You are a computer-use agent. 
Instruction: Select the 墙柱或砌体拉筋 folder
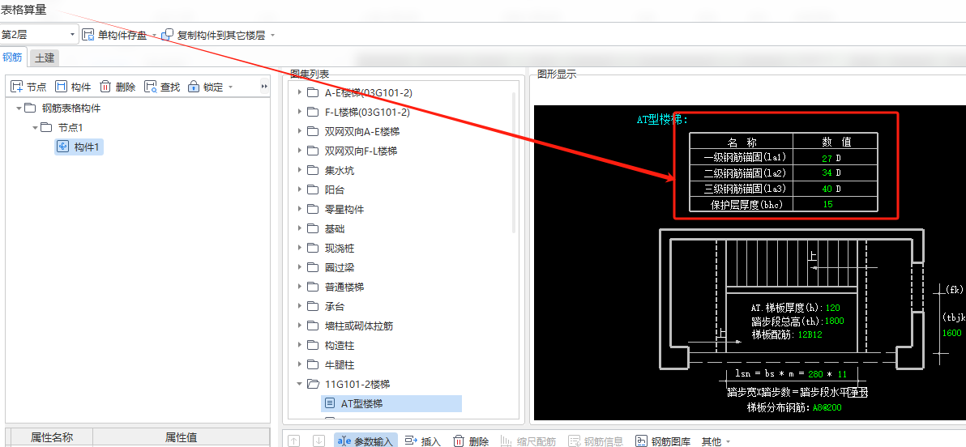pos(358,326)
